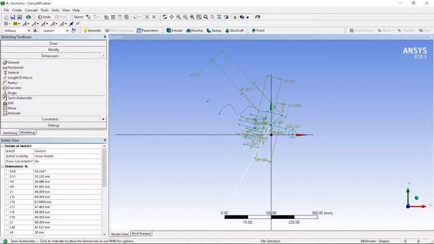Click the Zoom In magnifier icon
This screenshot has height=244, width=434.
pyautogui.click(x=178, y=17)
